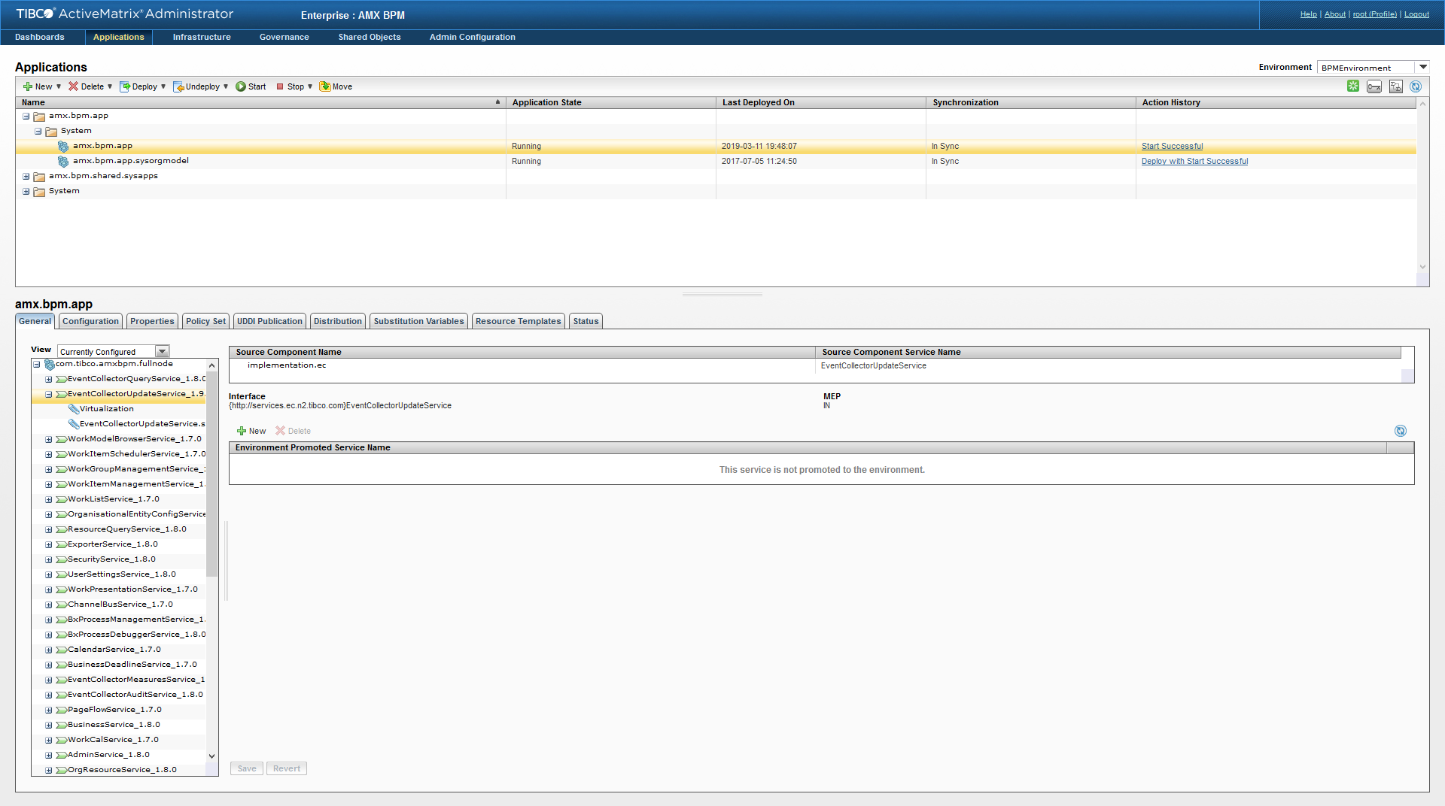Click the amx.bpm.app application cube icon

click(63, 146)
